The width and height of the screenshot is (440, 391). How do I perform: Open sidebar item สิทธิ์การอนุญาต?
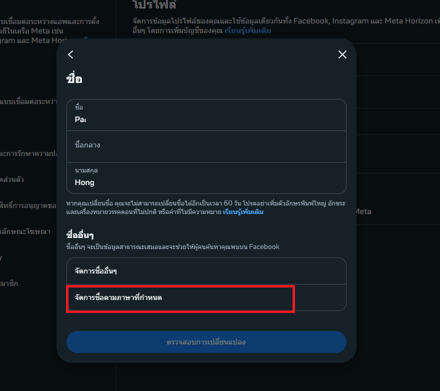[28, 205]
